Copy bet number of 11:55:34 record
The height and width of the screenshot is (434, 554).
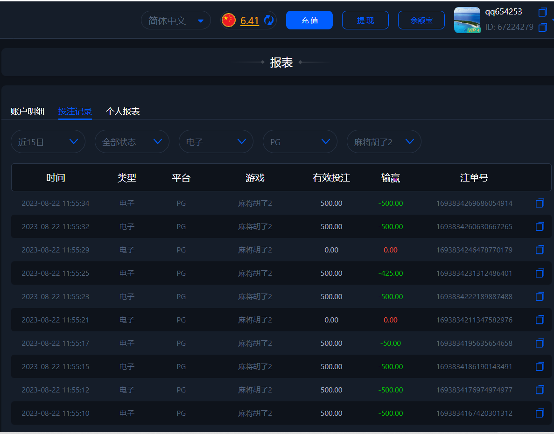(540, 203)
